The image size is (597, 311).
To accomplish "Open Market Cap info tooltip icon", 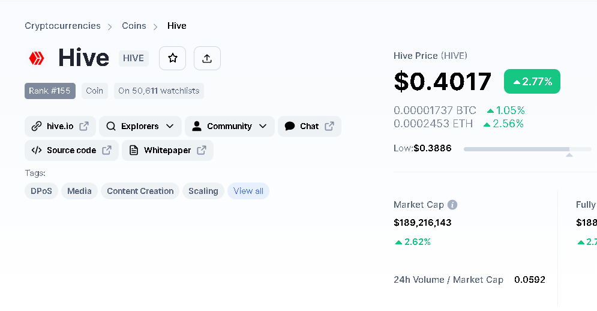I will (x=452, y=205).
